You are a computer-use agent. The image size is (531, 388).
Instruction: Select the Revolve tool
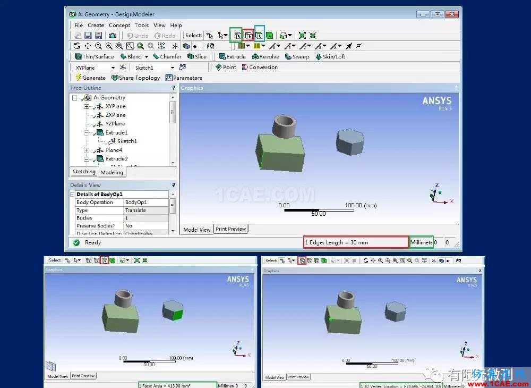265,56
